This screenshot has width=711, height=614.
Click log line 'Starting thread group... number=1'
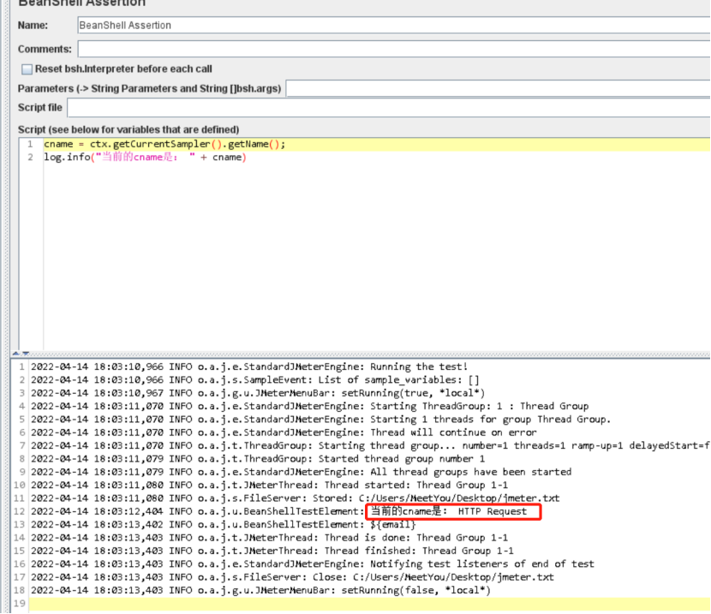pyautogui.click(x=369, y=445)
